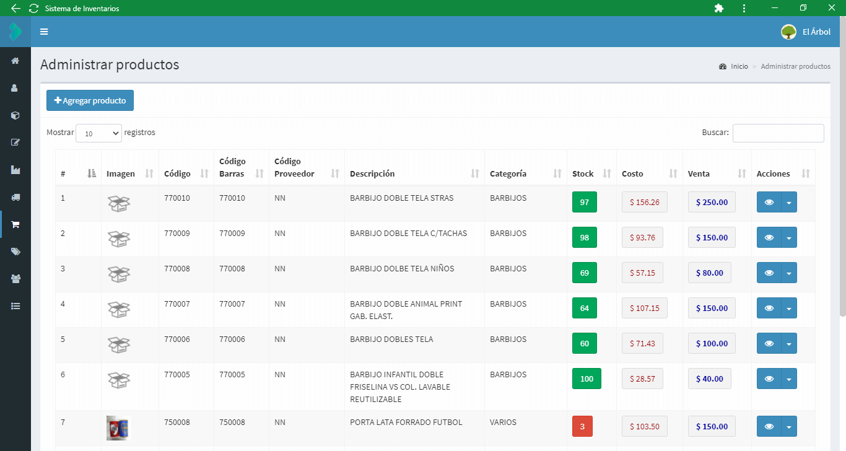Image resolution: width=846 pixels, height=451 pixels.
Task: Click the user profile sidebar icon
Action: (x=15, y=88)
